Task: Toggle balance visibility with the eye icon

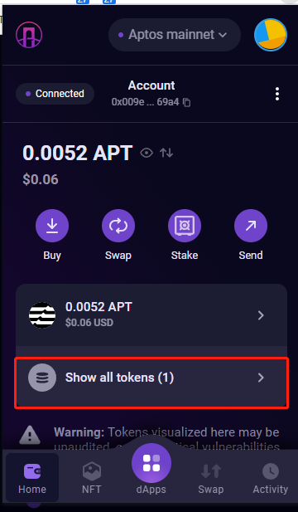Action: coord(147,153)
